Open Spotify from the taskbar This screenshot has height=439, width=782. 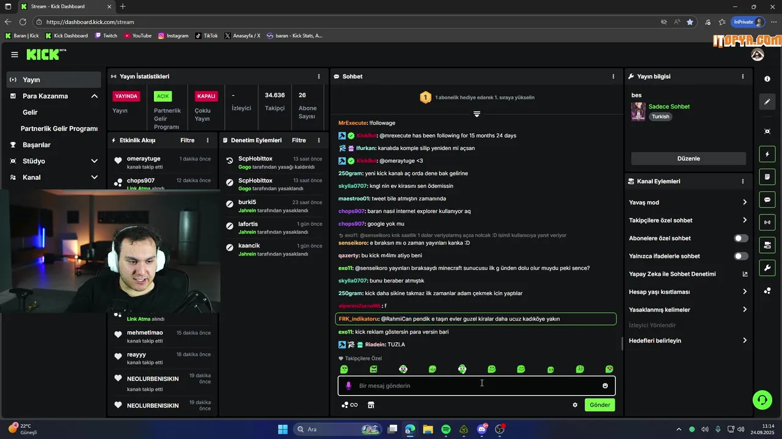pyautogui.click(x=446, y=429)
